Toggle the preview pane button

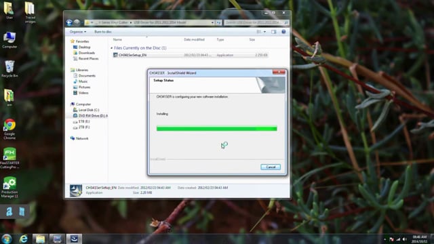273,32
